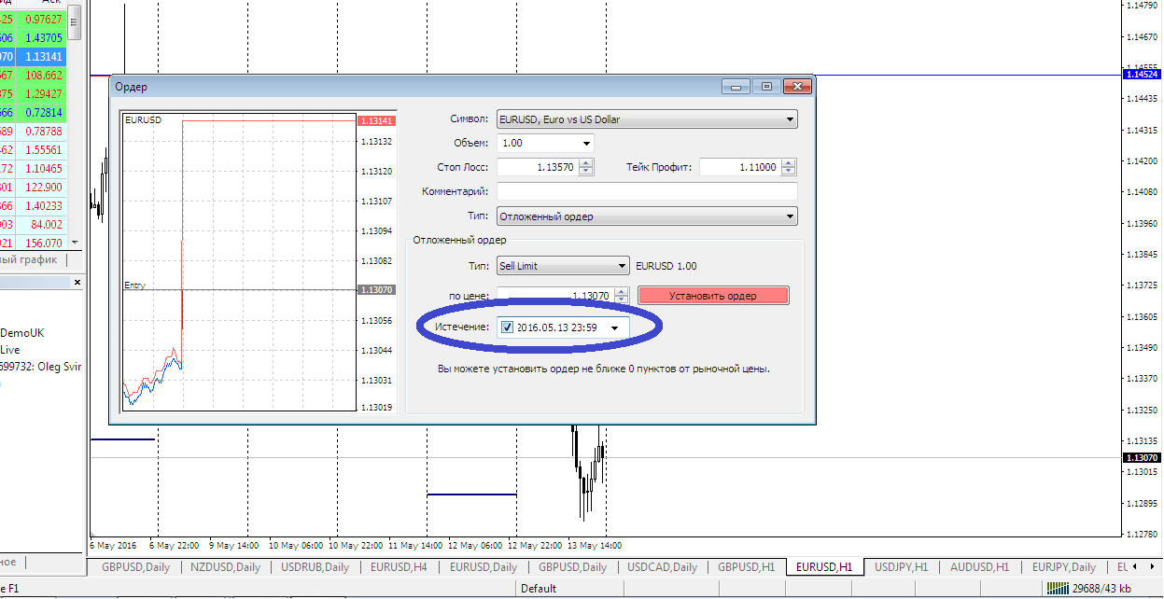The width and height of the screenshot is (1164, 599).
Task: Click the EURUSD tick chart inside the Ордер dialog
Action: pyautogui.click(x=239, y=261)
